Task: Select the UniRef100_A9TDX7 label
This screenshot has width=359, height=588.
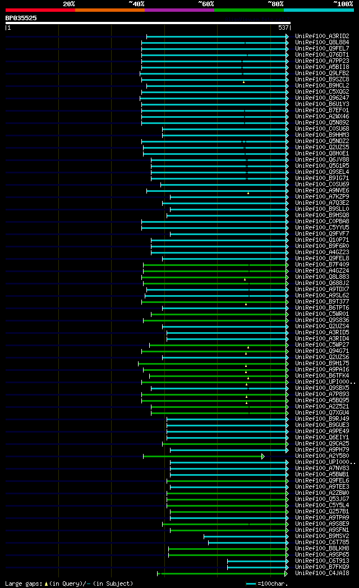Action: [322, 290]
